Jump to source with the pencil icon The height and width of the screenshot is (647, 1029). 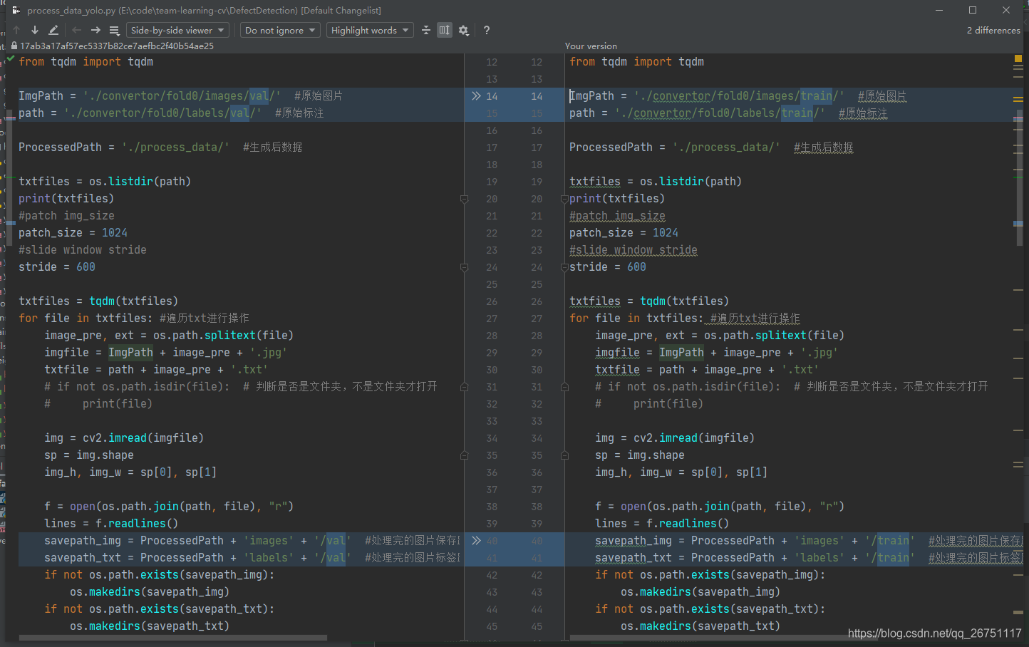[53, 30]
